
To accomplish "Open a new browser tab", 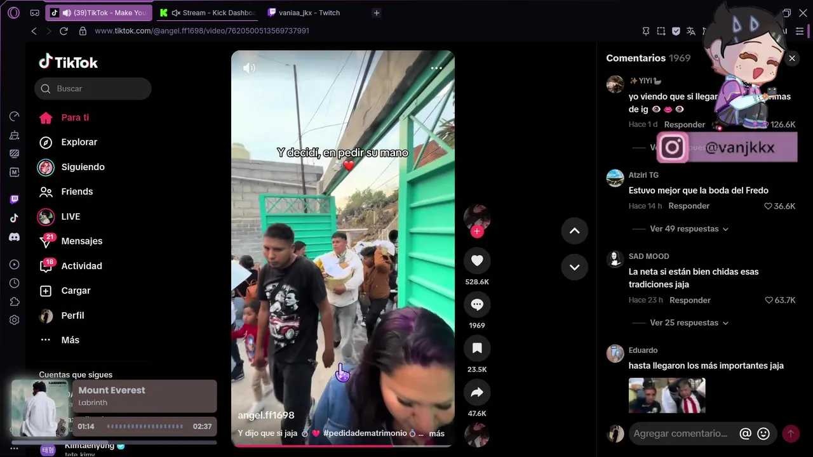I will coord(377,13).
